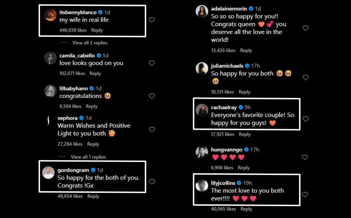The height and width of the screenshot is (218, 351).
Task: Like camila_cabello's comment with the heart icon
Action: (x=152, y=63)
